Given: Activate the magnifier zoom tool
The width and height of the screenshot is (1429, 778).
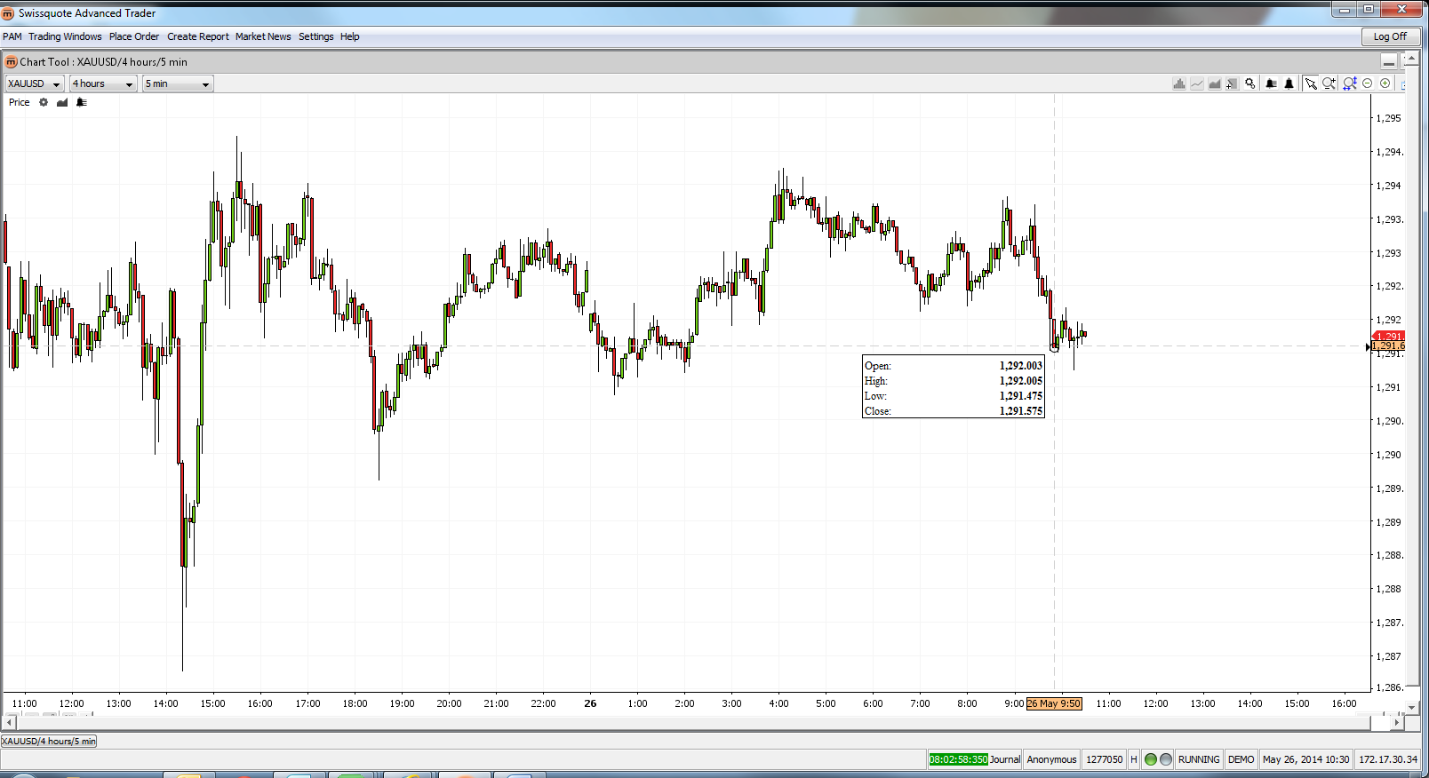Looking at the screenshot, I should pos(1329,83).
